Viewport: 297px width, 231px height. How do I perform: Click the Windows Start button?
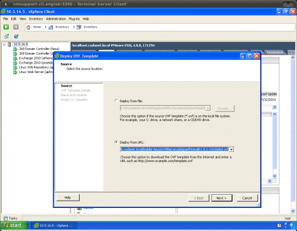(x=14, y=226)
